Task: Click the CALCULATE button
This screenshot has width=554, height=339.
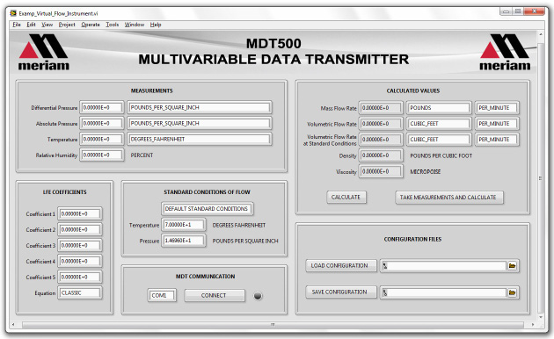Action: tap(346, 198)
